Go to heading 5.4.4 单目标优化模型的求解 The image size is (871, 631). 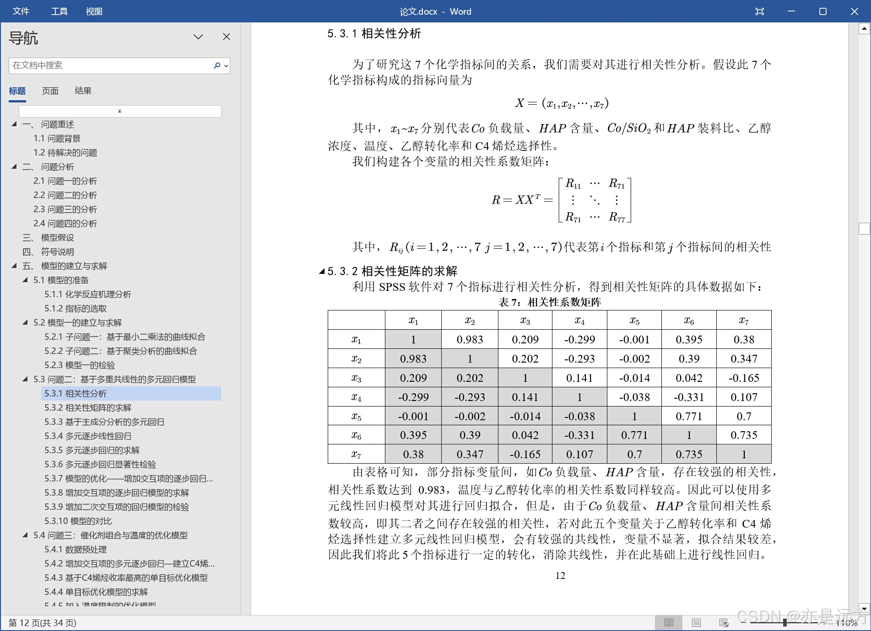[96, 592]
